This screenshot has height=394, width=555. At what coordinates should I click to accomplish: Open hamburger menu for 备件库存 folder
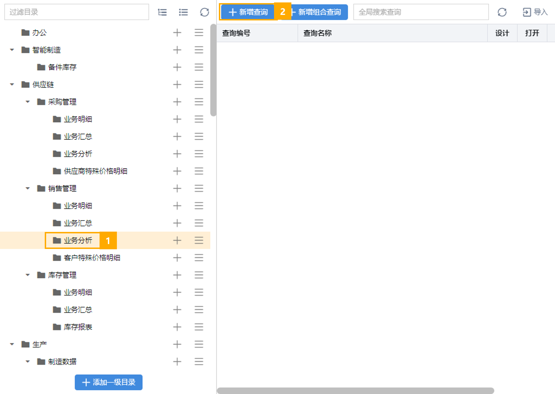[x=199, y=67]
